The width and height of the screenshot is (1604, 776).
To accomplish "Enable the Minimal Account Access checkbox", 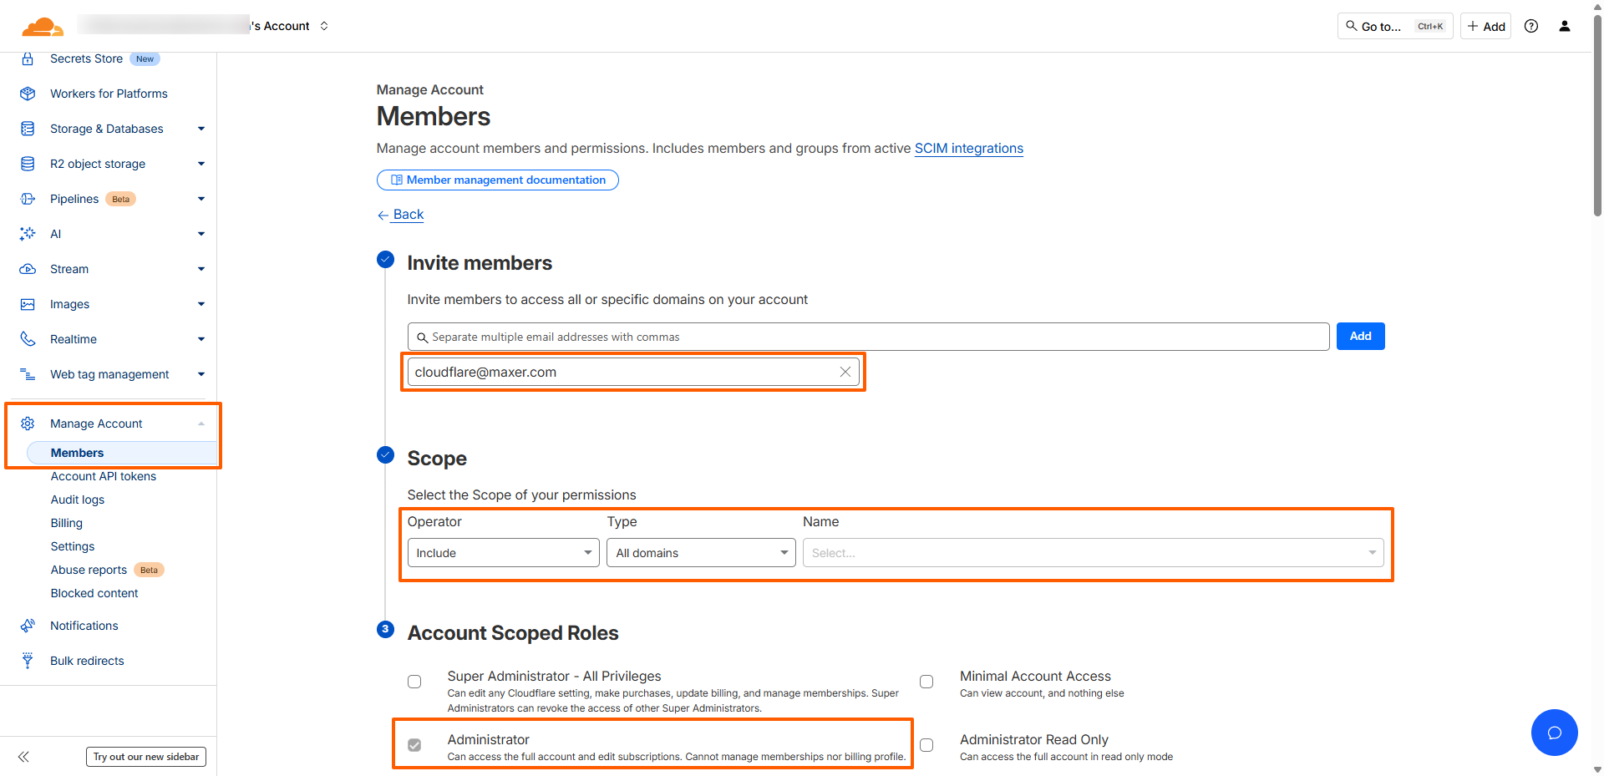I will (926, 682).
